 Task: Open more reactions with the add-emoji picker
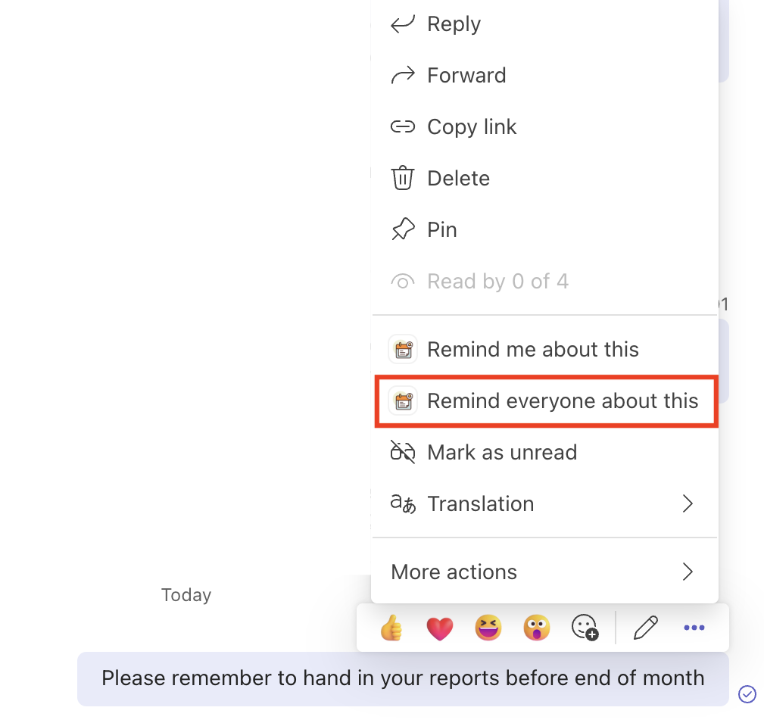(585, 628)
